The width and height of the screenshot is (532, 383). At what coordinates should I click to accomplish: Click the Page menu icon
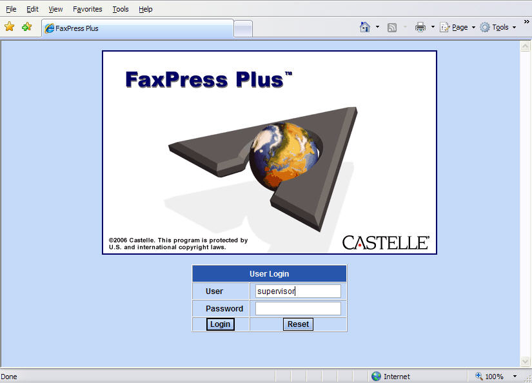pyautogui.click(x=445, y=27)
